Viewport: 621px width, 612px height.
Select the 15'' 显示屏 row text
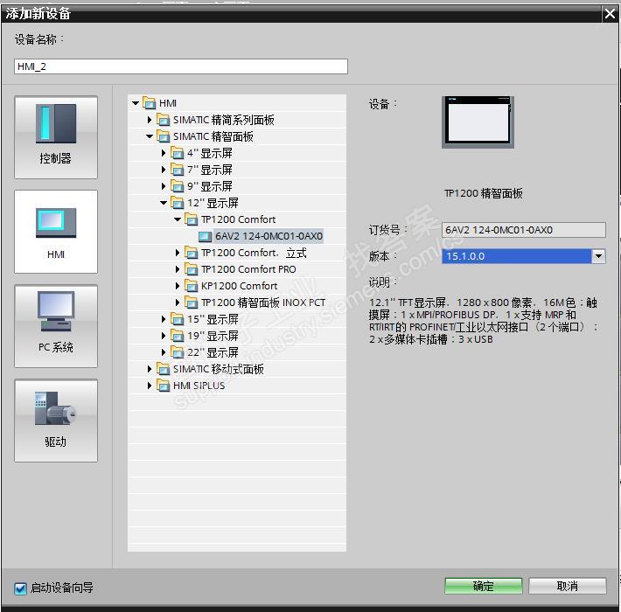[x=213, y=319]
